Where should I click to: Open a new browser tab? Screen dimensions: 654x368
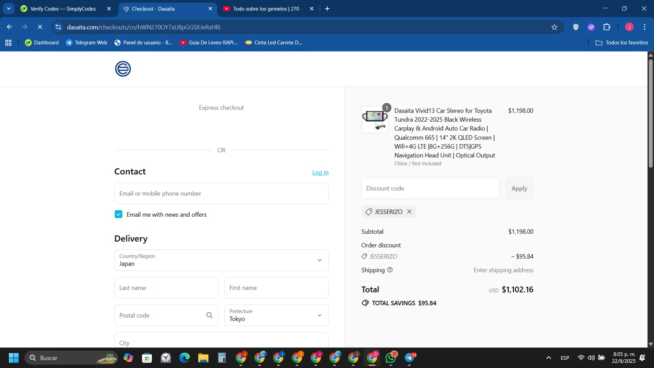pyautogui.click(x=327, y=9)
